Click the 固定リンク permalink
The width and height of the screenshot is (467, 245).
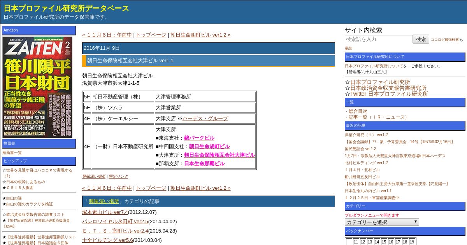pyautogui.click(x=118, y=176)
